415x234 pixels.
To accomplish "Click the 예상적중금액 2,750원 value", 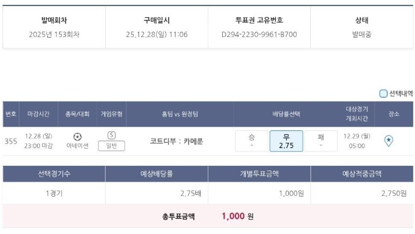I will pos(394,193).
